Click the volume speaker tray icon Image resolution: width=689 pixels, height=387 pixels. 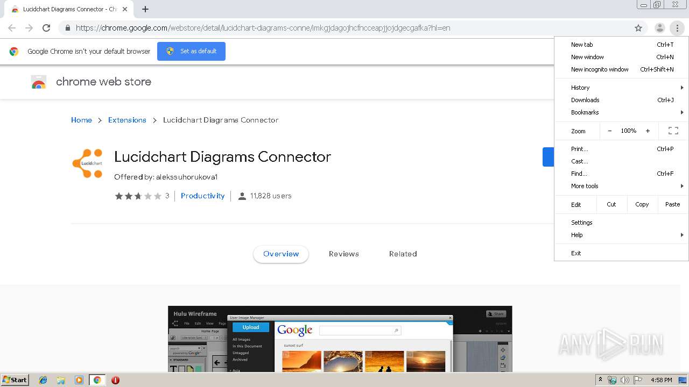point(625,380)
